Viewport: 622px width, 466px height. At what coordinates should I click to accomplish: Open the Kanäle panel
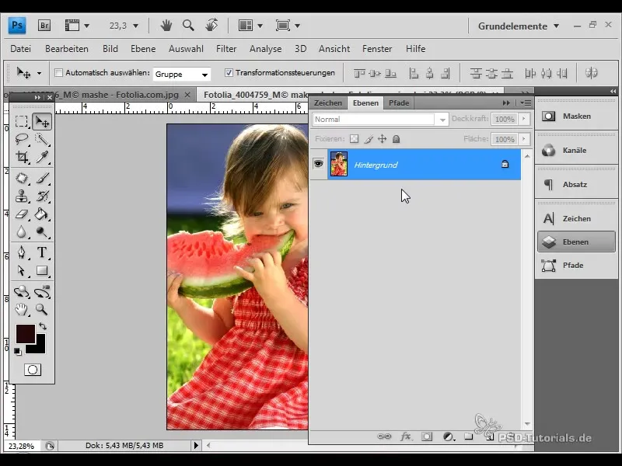pos(576,150)
